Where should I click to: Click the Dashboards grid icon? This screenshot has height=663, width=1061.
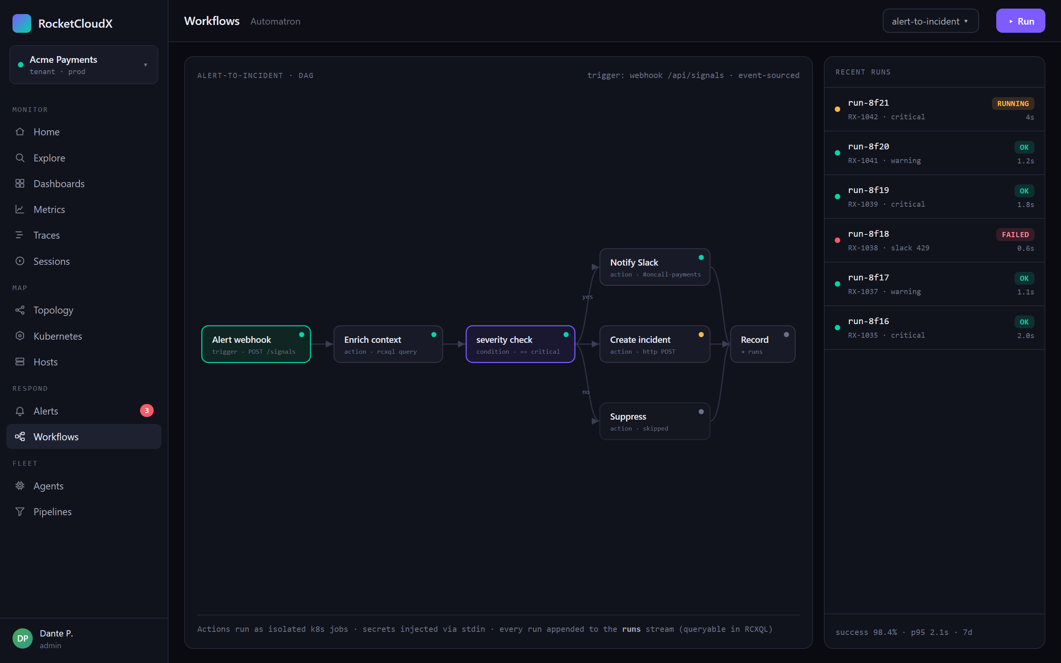click(x=20, y=183)
